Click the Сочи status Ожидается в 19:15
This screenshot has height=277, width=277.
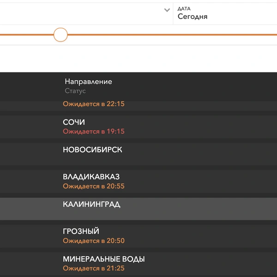click(94, 132)
